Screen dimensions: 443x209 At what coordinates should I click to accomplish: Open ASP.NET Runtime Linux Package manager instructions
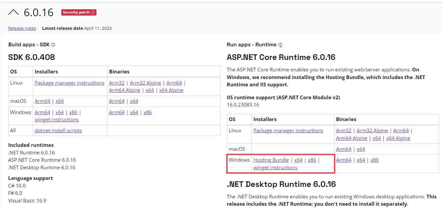click(x=288, y=131)
